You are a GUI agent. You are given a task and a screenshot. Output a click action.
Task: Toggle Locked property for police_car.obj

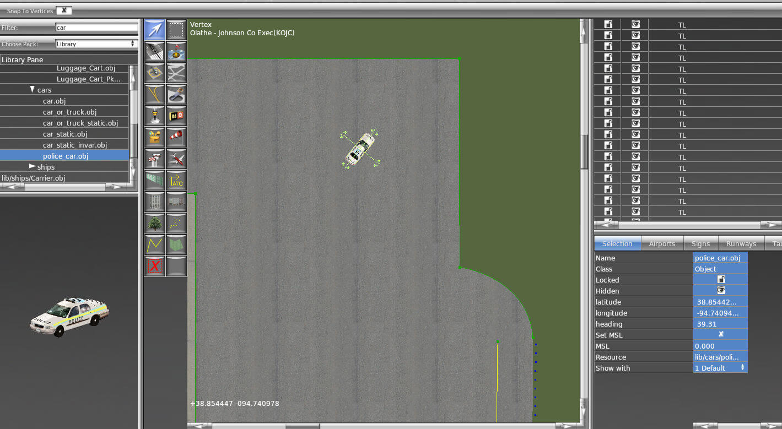(x=720, y=280)
